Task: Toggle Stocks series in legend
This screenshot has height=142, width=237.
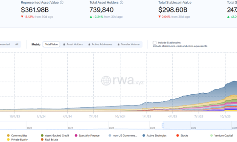Action: pyautogui.click(x=182, y=136)
